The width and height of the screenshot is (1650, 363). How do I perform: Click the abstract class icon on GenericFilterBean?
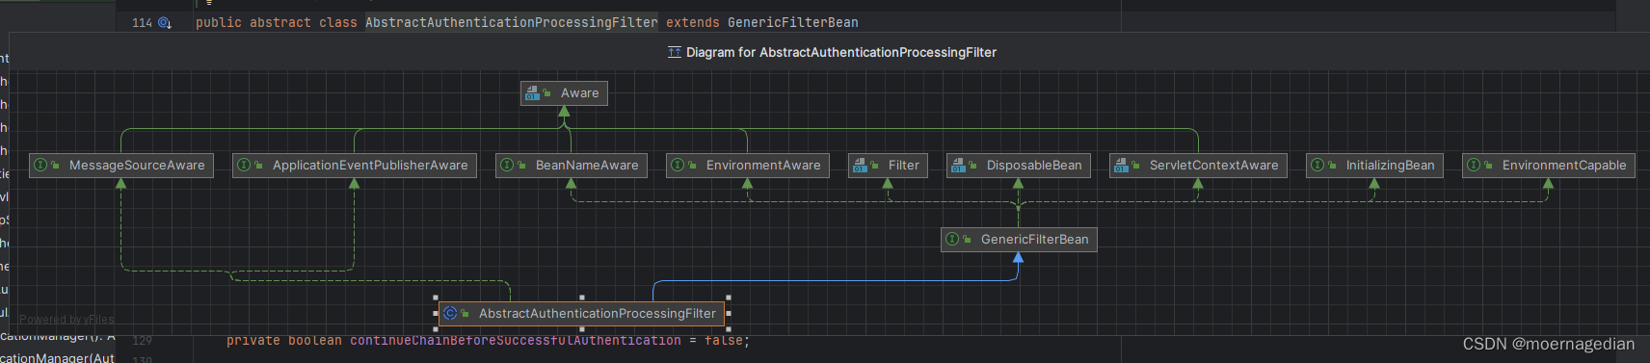(x=952, y=240)
